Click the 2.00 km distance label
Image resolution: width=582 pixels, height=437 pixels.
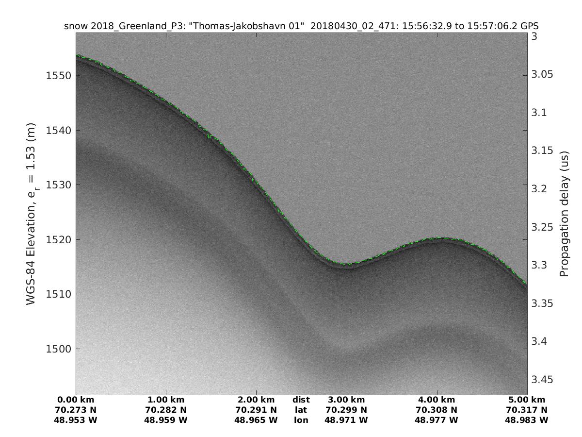pos(256,400)
